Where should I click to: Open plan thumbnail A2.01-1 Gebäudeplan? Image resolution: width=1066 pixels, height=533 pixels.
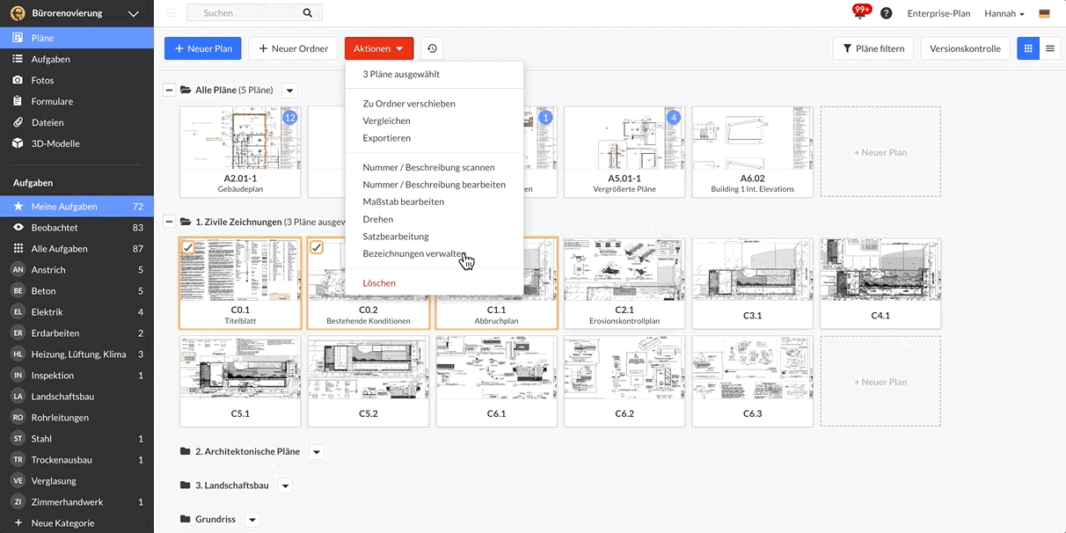click(240, 151)
